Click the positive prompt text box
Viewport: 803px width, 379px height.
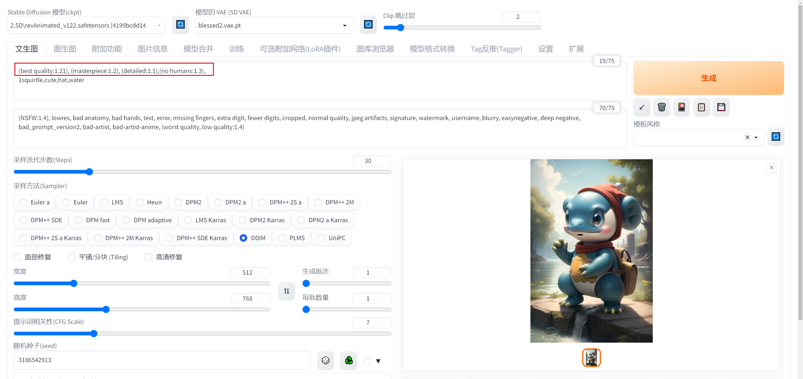pyautogui.click(x=320, y=81)
